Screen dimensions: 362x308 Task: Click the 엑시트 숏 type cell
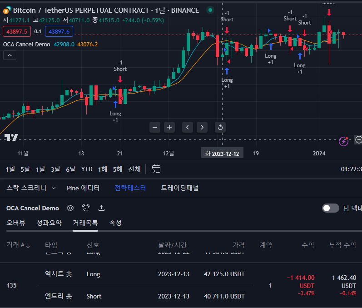click(x=59, y=274)
